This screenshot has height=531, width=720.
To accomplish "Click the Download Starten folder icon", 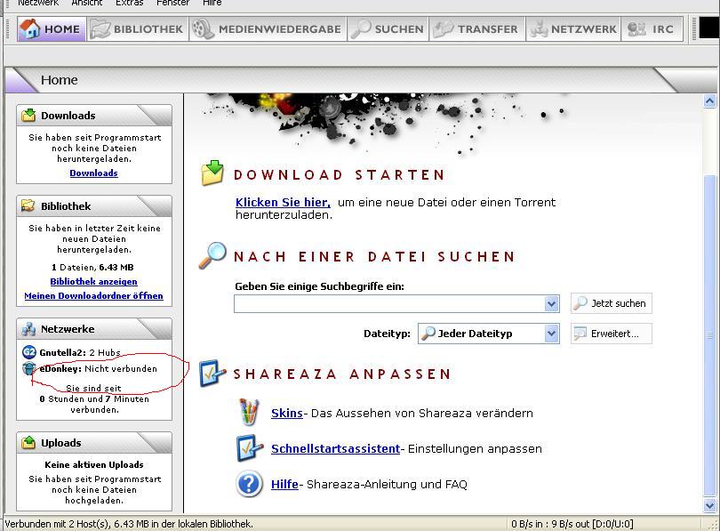I will pos(212,173).
